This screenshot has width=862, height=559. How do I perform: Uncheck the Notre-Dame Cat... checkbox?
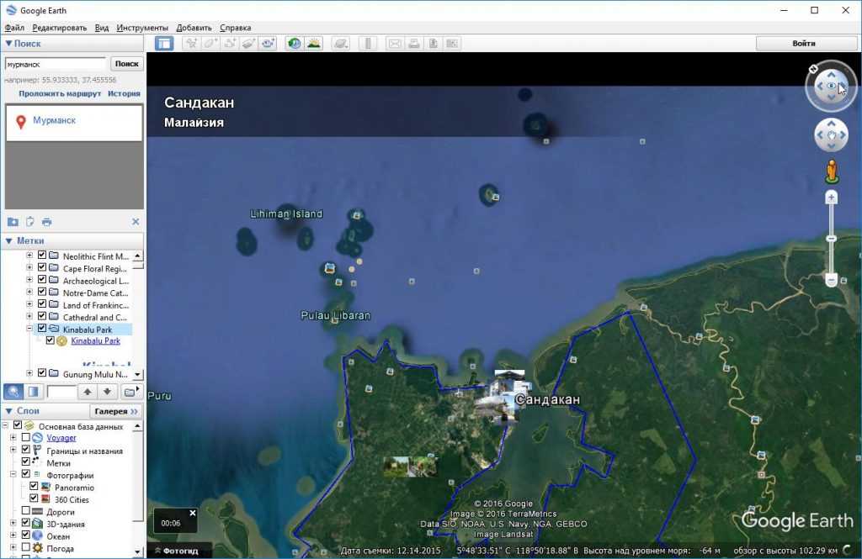pyautogui.click(x=42, y=292)
